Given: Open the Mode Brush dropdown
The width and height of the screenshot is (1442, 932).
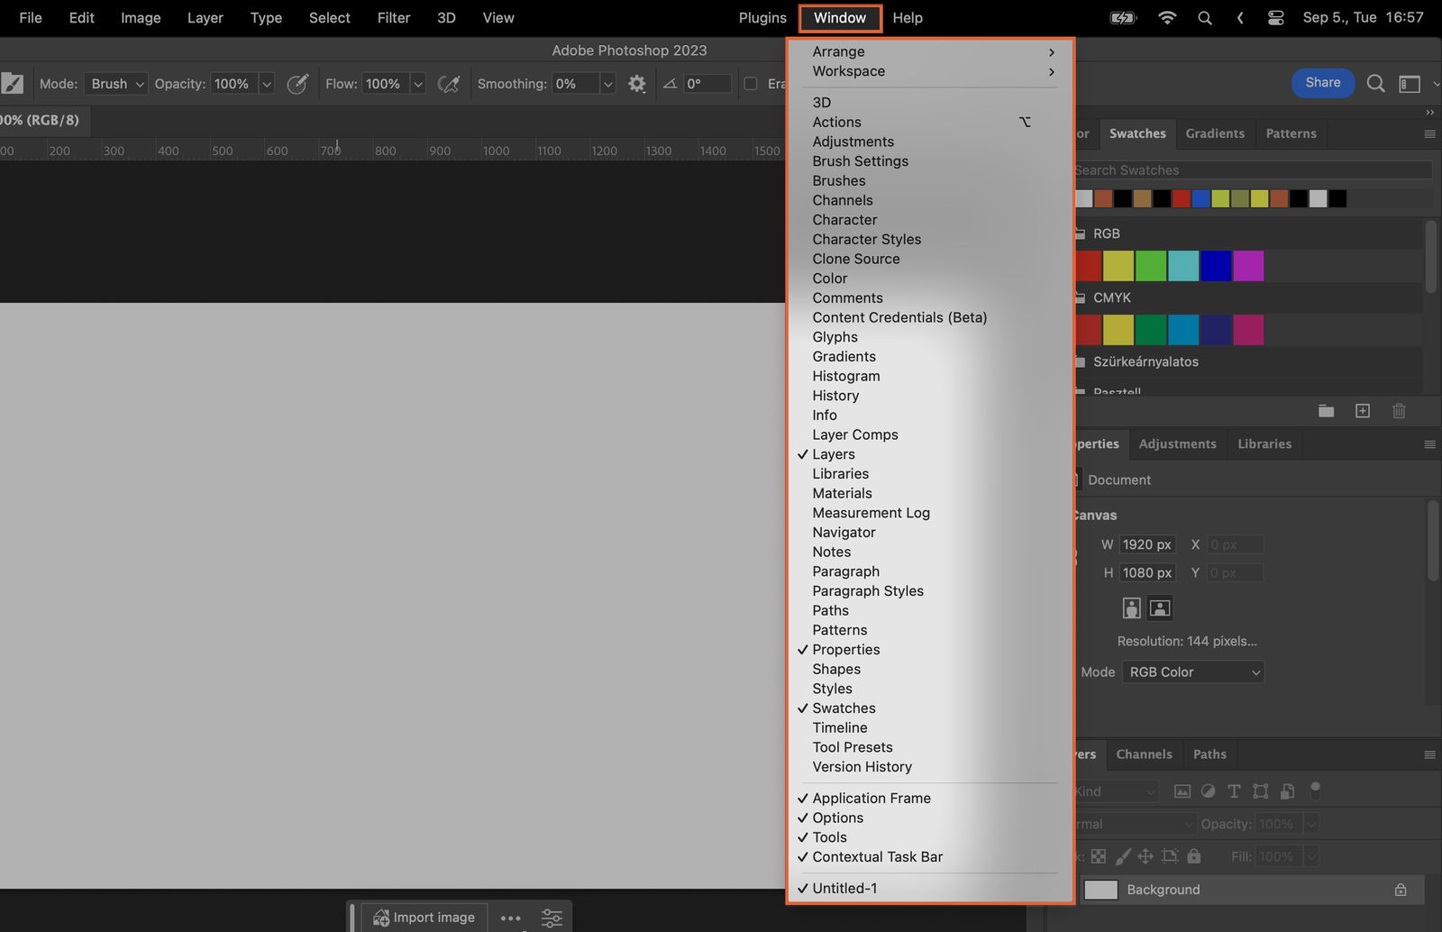Looking at the screenshot, I should (x=116, y=84).
